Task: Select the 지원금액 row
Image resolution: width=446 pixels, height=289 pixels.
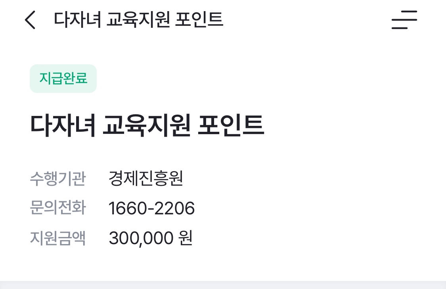Action: tap(58, 237)
